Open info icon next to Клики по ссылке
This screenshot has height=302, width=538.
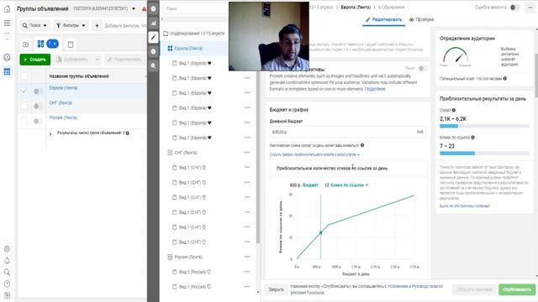(x=472, y=138)
